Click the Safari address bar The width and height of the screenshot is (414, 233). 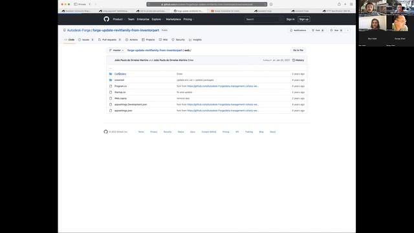click(207, 5)
